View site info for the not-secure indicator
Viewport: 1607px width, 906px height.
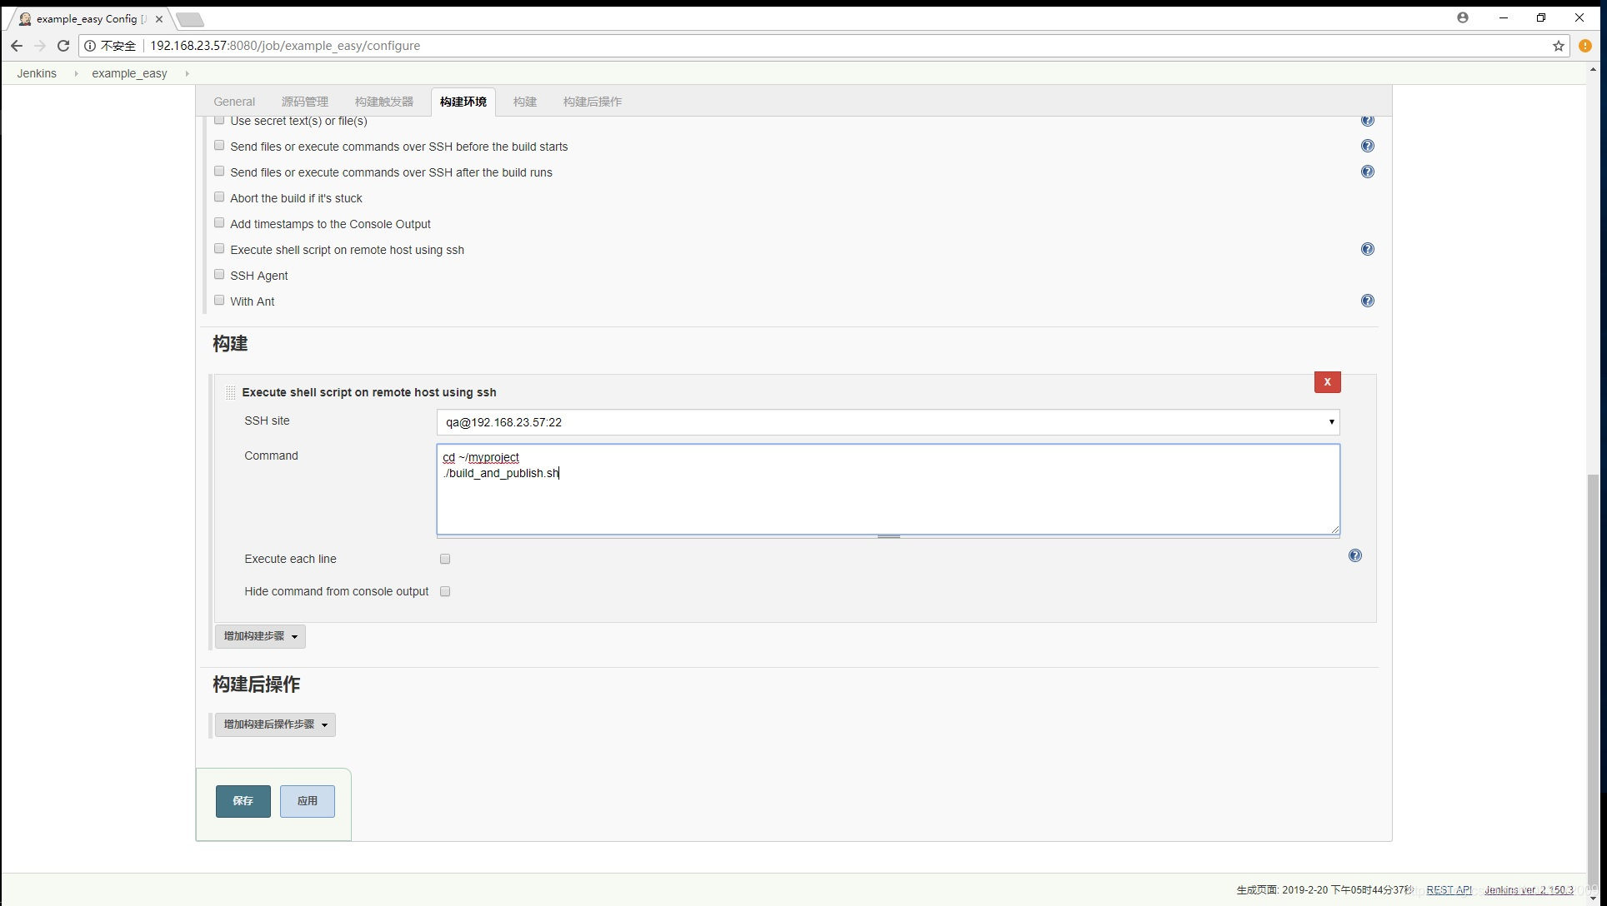pos(90,46)
